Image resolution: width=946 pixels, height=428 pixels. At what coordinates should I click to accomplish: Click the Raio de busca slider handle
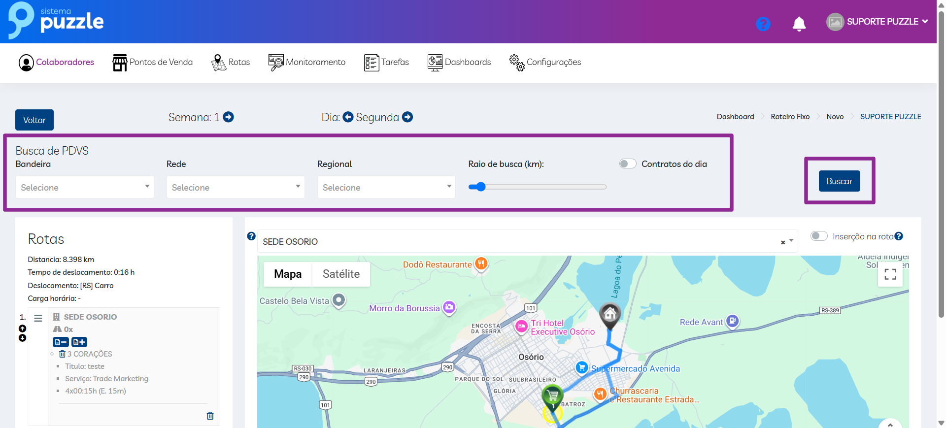click(481, 187)
